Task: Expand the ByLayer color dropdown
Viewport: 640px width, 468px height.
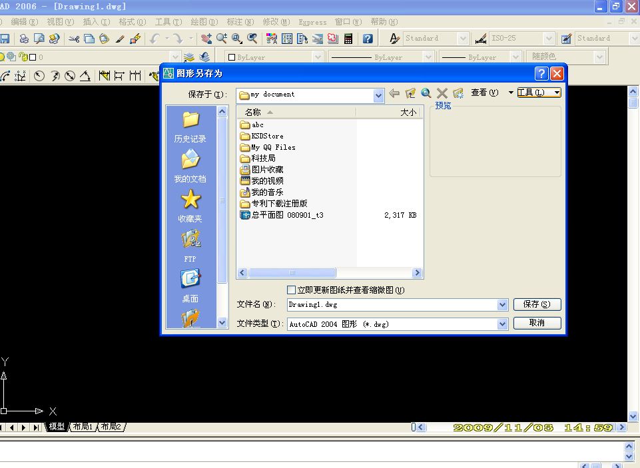Action: coord(318,57)
